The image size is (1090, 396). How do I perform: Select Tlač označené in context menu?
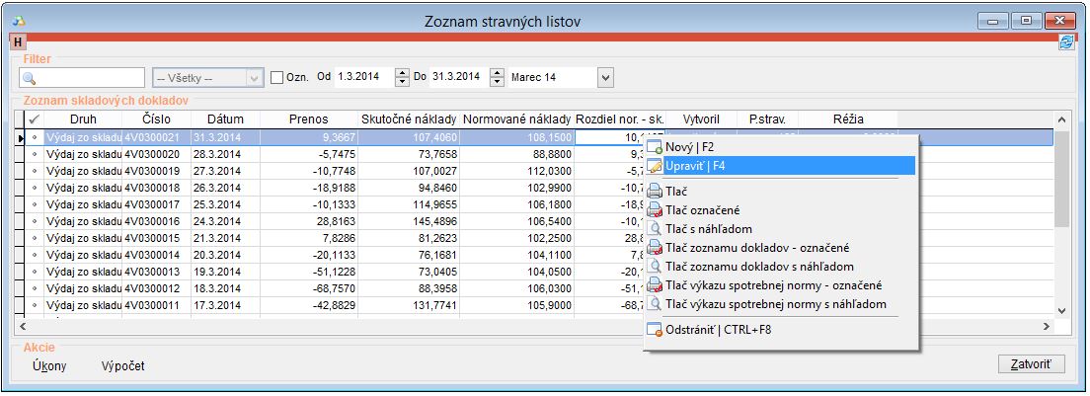[x=703, y=210]
